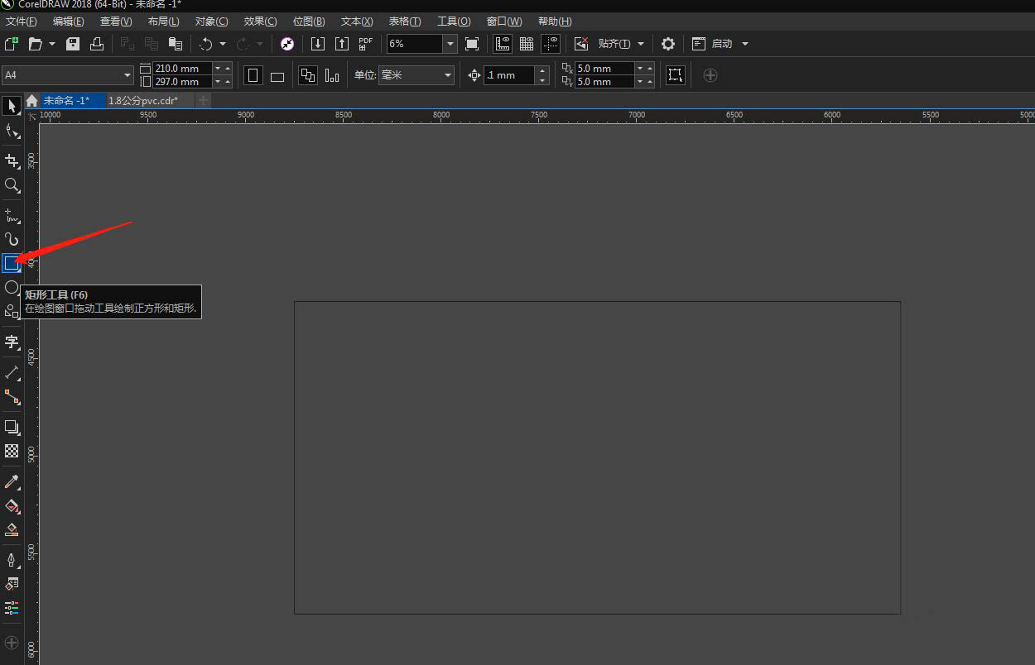The image size is (1035, 665).
Task: Click the Publish to PDF icon
Action: tap(365, 44)
